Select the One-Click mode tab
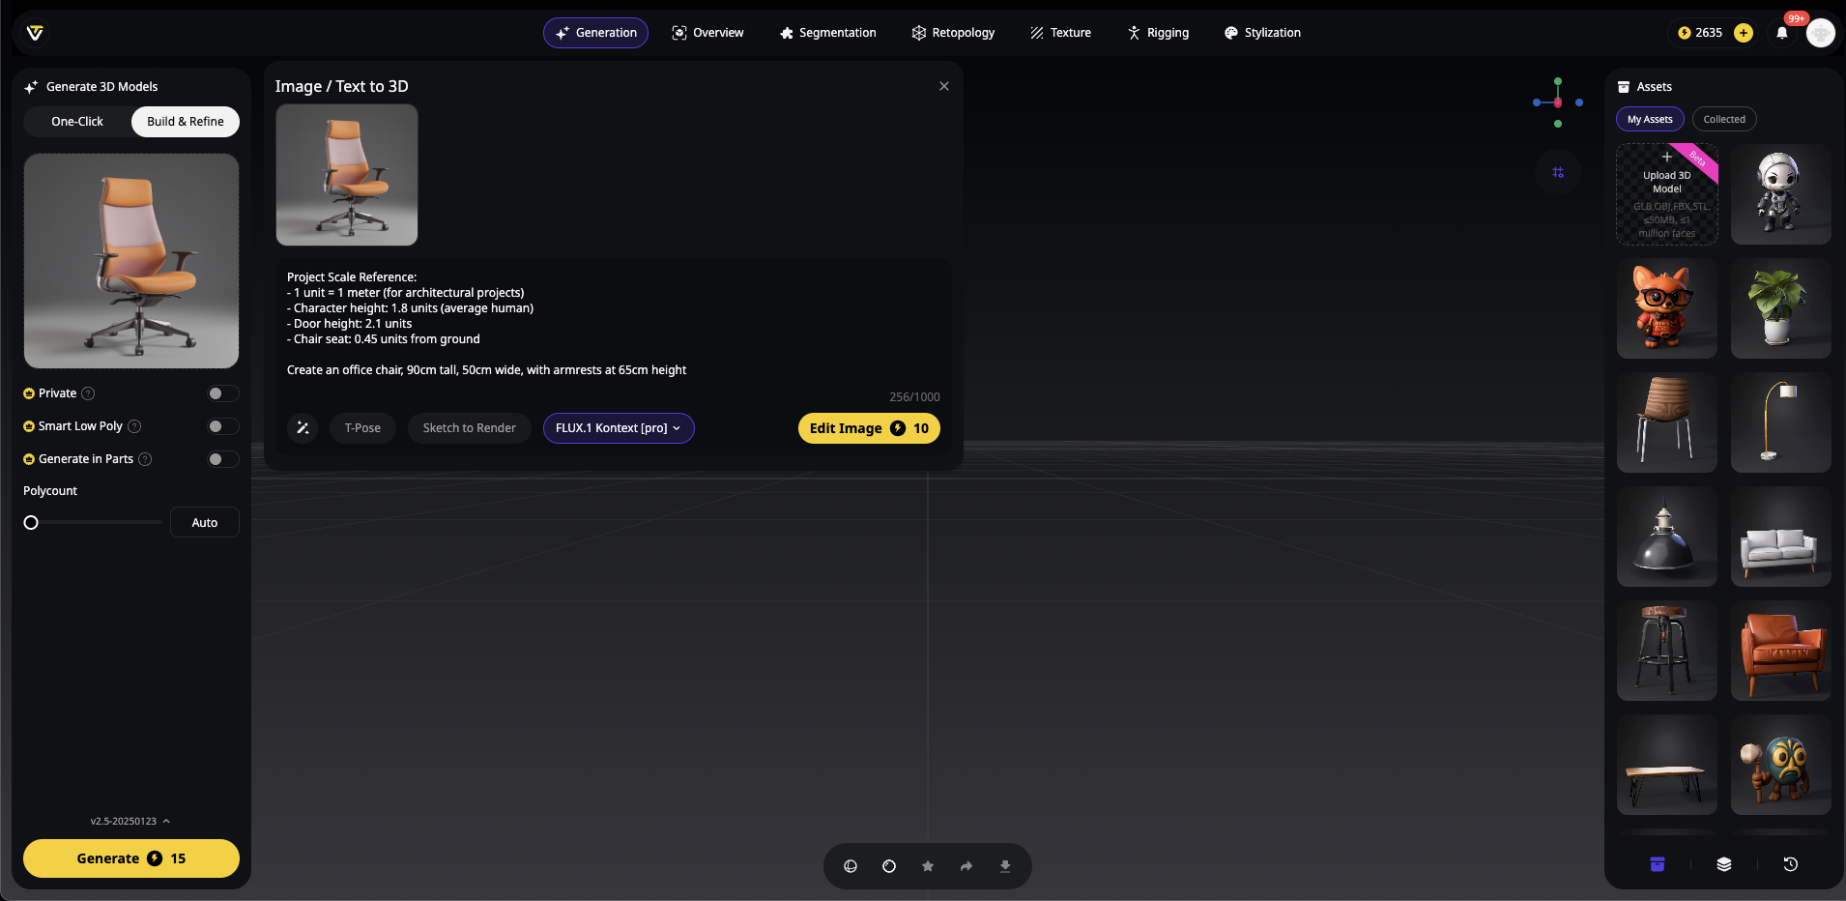The image size is (1846, 901). coord(77,122)
